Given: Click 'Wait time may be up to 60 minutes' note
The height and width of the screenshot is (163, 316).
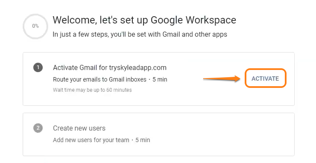Looking at the screenshot, I should (x=92, y=90).
